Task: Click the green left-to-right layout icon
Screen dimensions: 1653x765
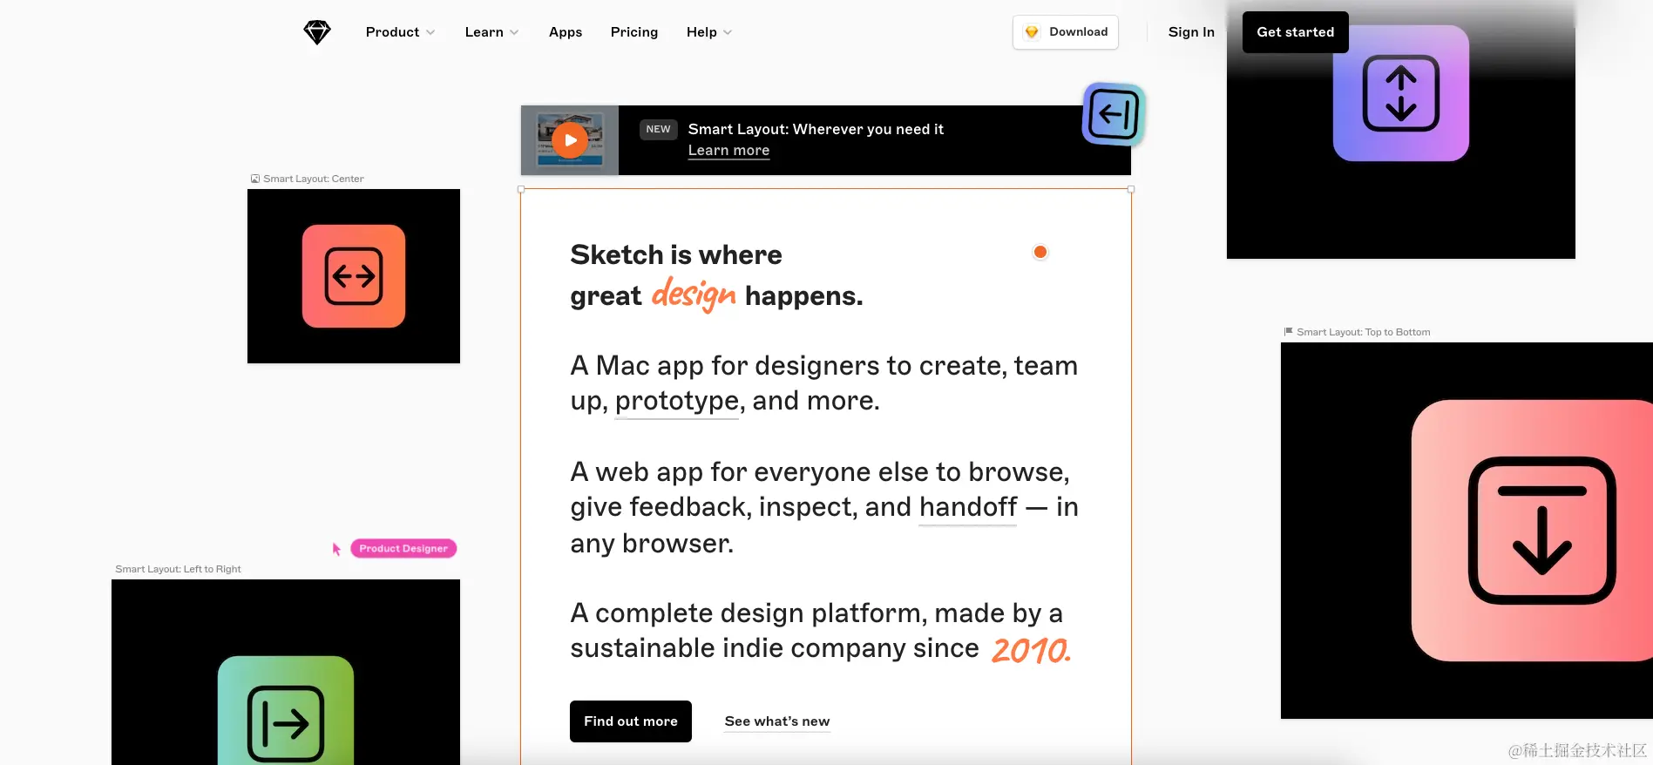Action: 286,711
